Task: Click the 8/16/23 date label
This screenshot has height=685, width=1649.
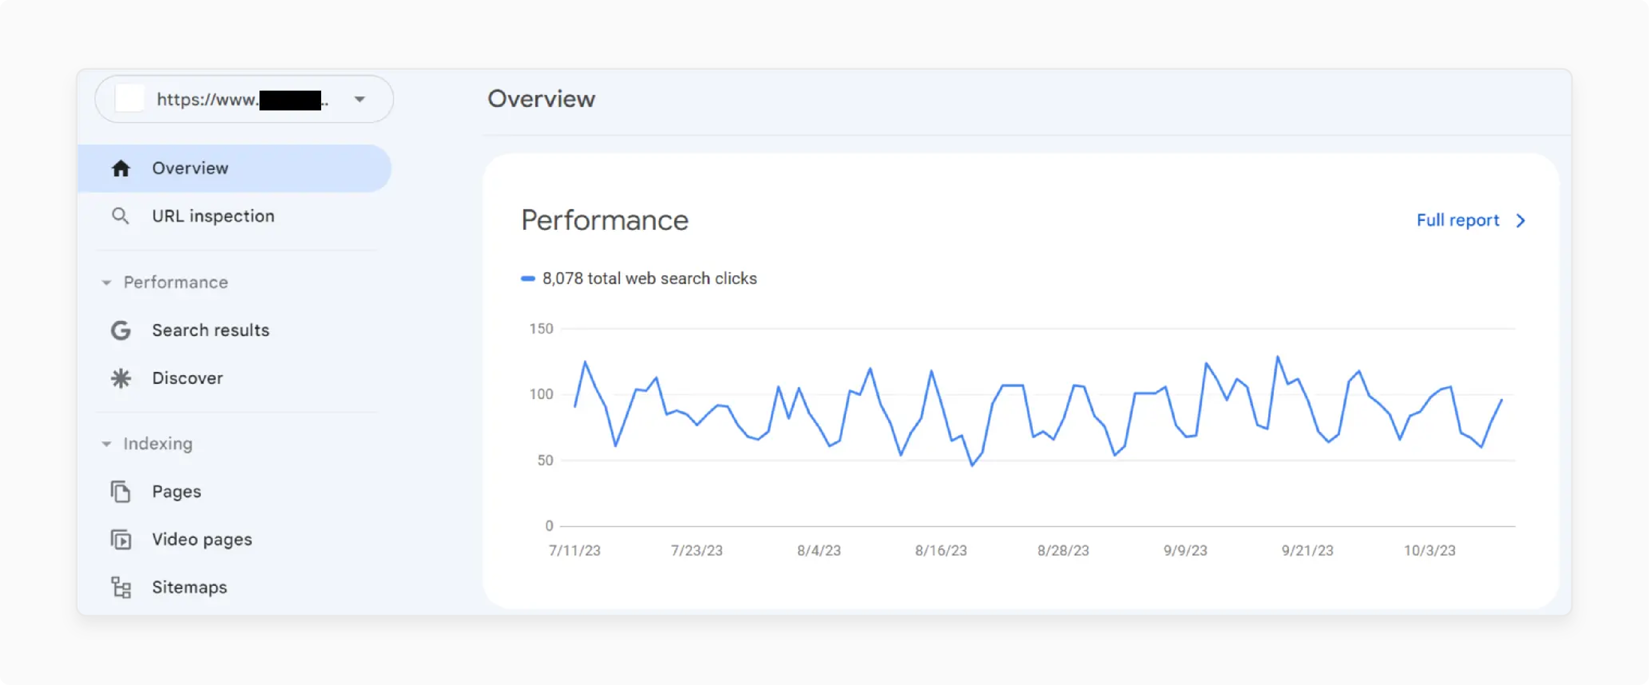Action: click(x=941, y=551)
